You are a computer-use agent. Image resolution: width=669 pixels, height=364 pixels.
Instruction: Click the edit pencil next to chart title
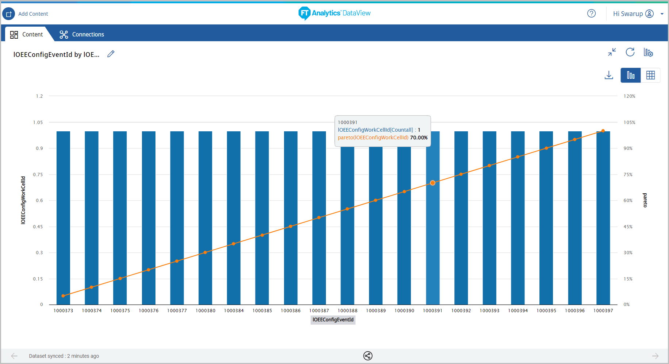(x=111, y=54)
